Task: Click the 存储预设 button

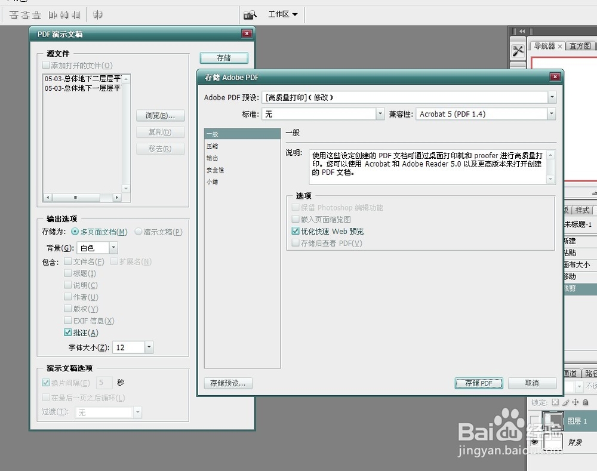Action: pos(228,383)
